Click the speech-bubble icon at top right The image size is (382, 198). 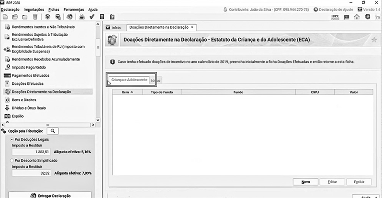pos(346,17)
